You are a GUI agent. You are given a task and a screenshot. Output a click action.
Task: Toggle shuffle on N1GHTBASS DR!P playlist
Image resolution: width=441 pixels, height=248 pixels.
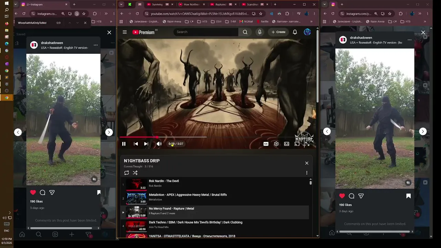[x=135, y=173]
